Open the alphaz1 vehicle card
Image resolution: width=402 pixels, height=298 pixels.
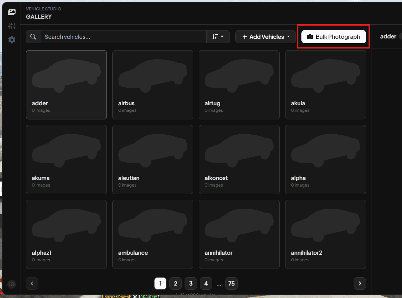tap(66, 234)
